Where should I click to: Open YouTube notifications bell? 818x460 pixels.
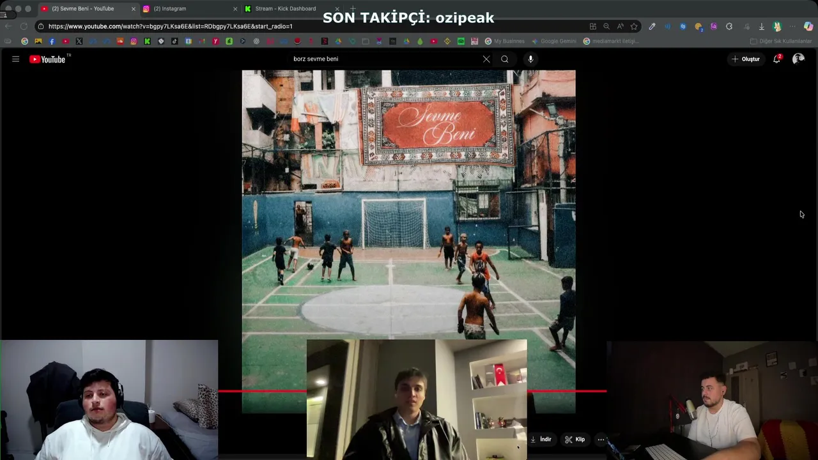[776, 59]
